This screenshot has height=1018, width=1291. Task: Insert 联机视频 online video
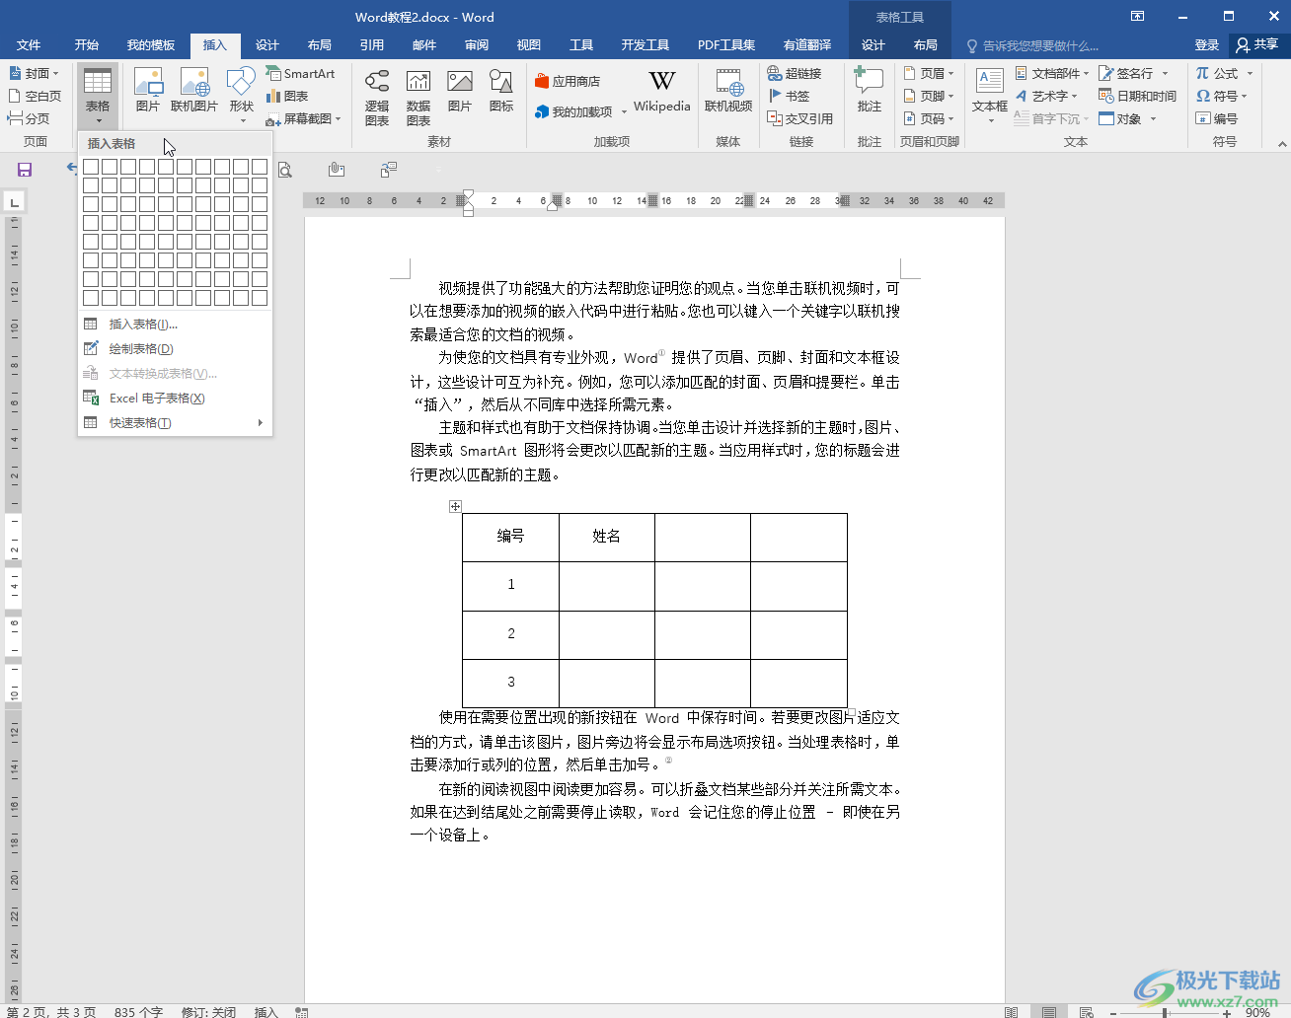(x=728, y=91)
